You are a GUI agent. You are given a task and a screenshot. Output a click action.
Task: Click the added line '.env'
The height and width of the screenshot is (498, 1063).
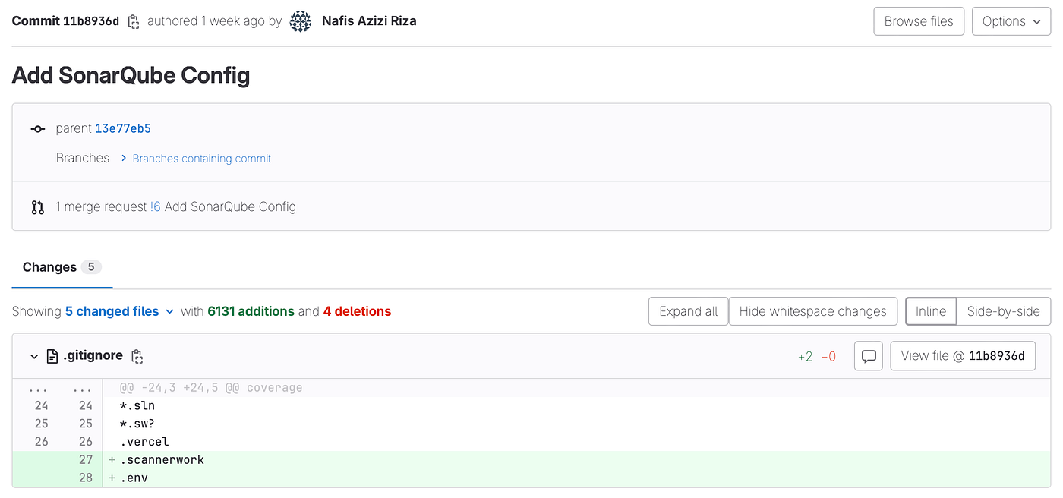coord(576,478)
